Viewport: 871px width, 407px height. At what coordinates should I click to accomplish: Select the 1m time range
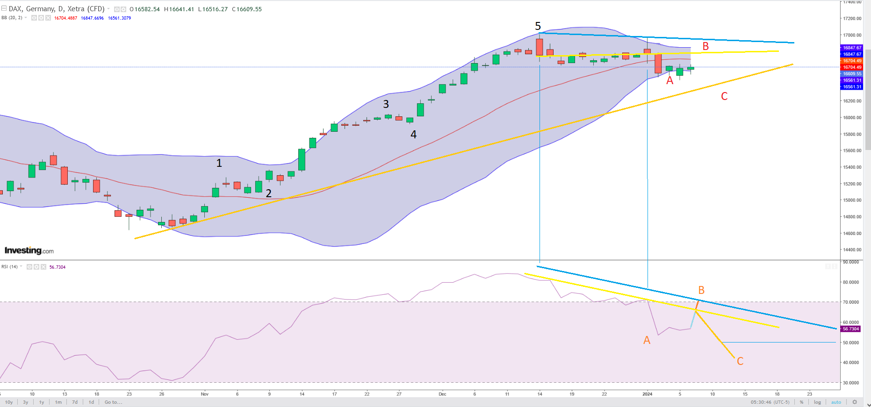pos(58,402)
